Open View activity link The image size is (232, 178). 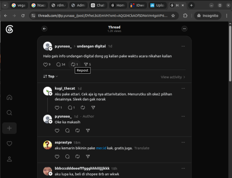[173, 77]
